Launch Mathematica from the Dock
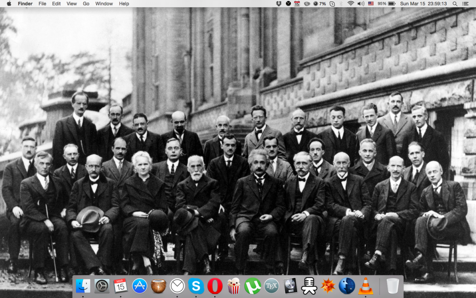The image size is (476, 298). pos(328,286)
